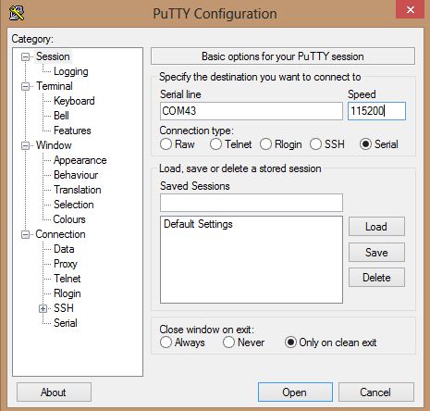Screen dimensions: 430x411
Task: Open the Proxy settings category
Action: coord(66,264)
